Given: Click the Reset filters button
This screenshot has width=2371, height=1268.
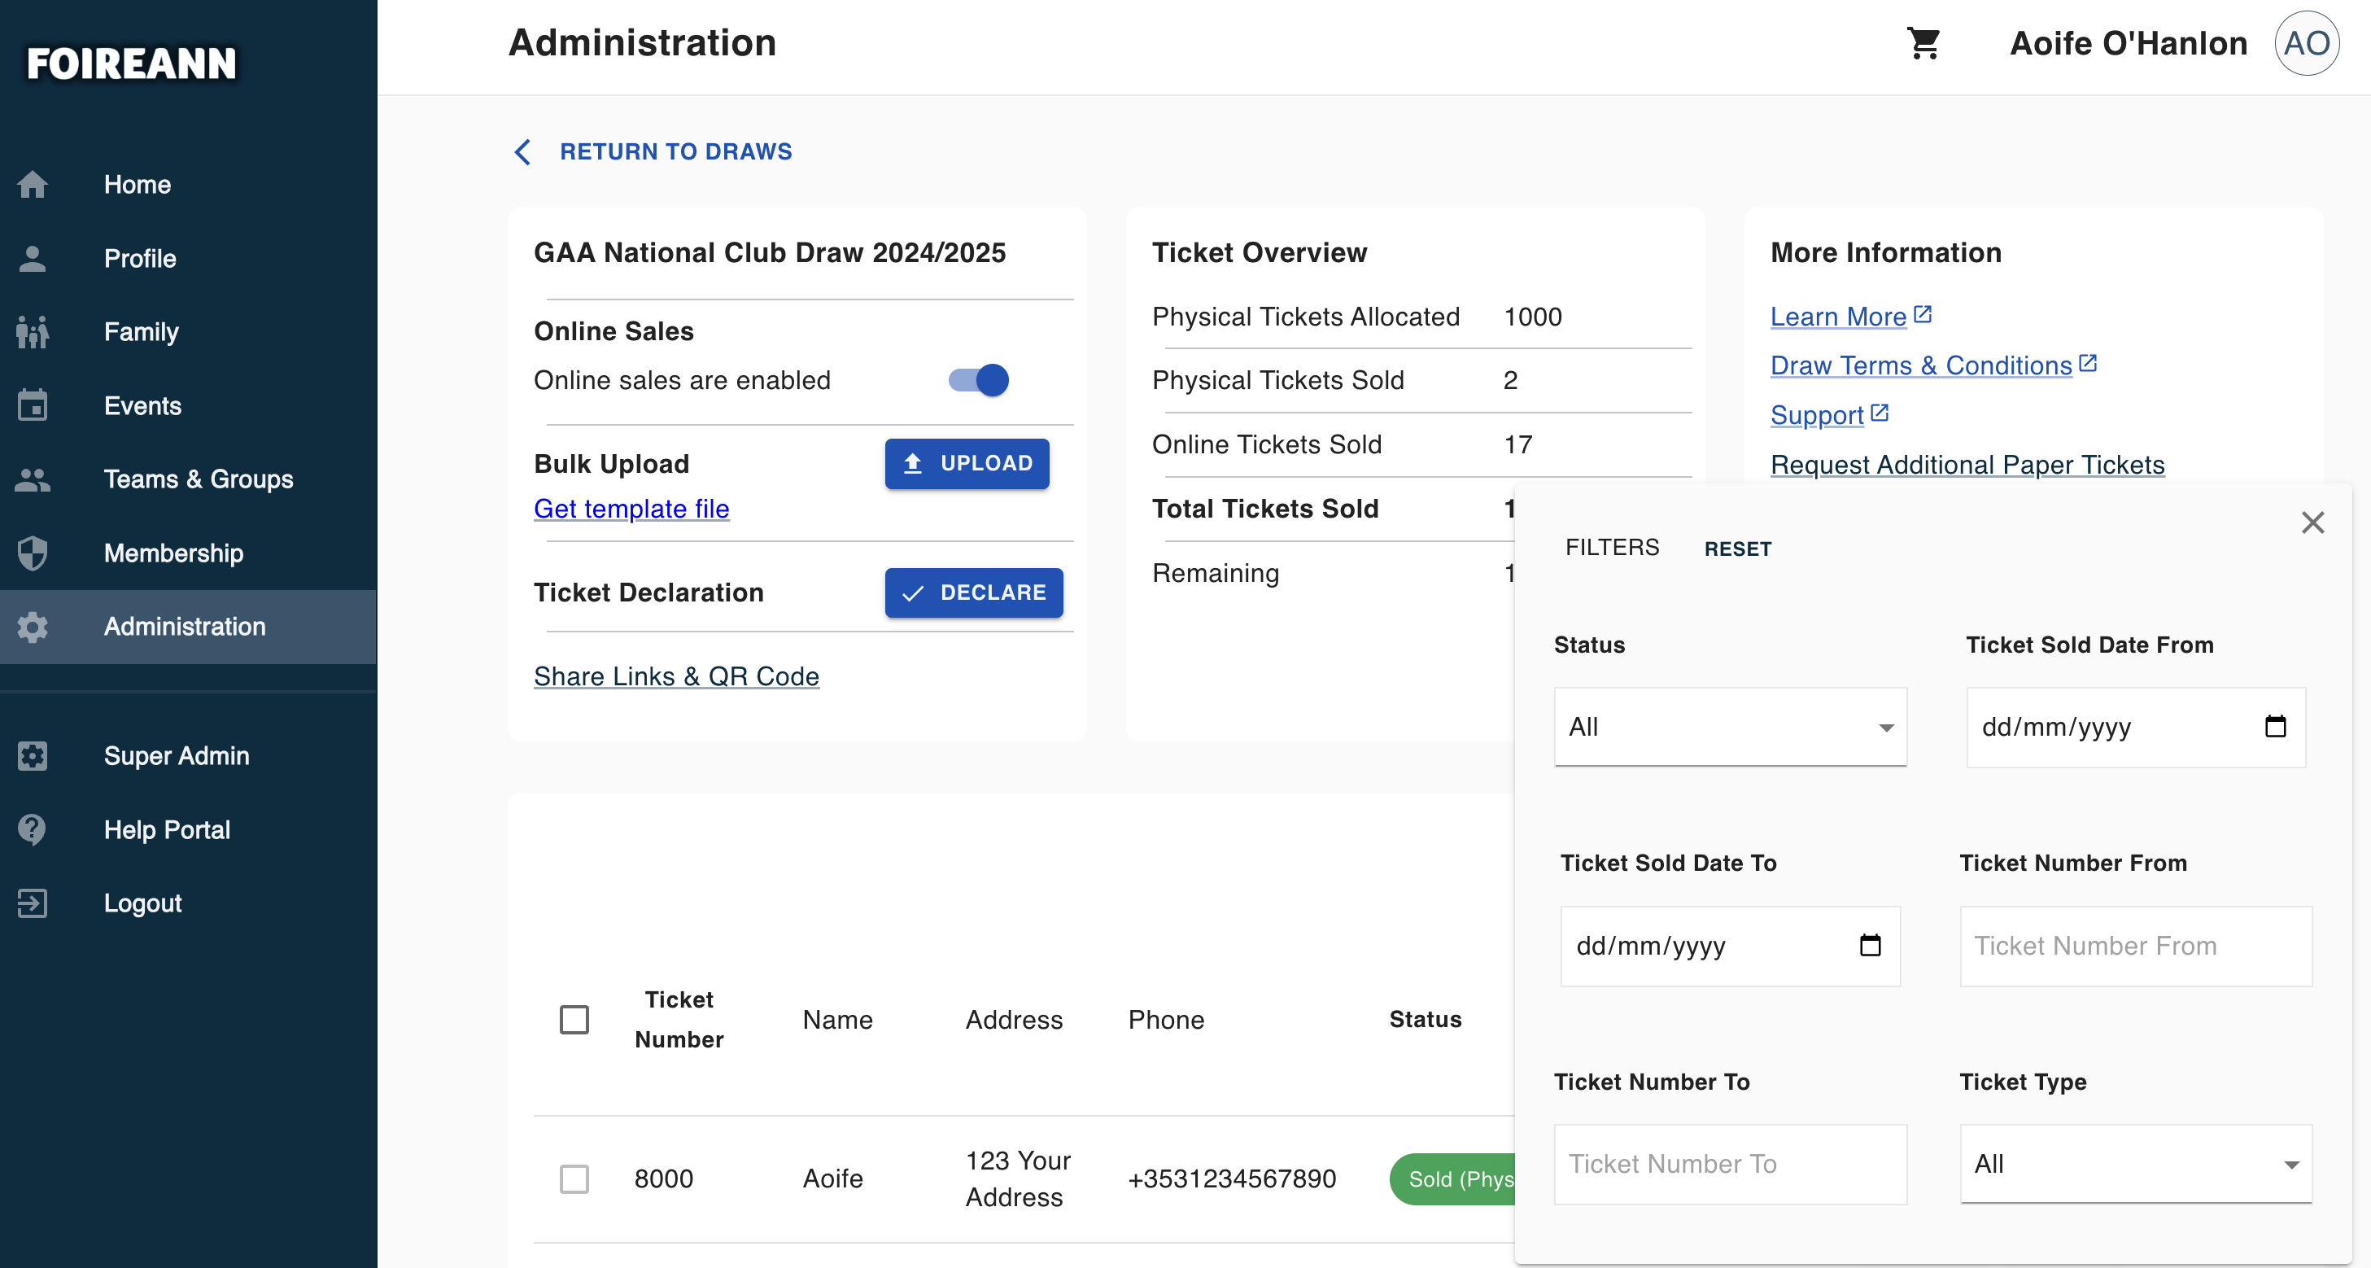Looking at the screenshot, I should click(x=1738, y=549).
